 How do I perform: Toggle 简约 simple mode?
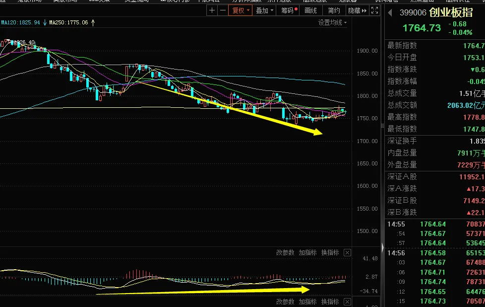334,10
